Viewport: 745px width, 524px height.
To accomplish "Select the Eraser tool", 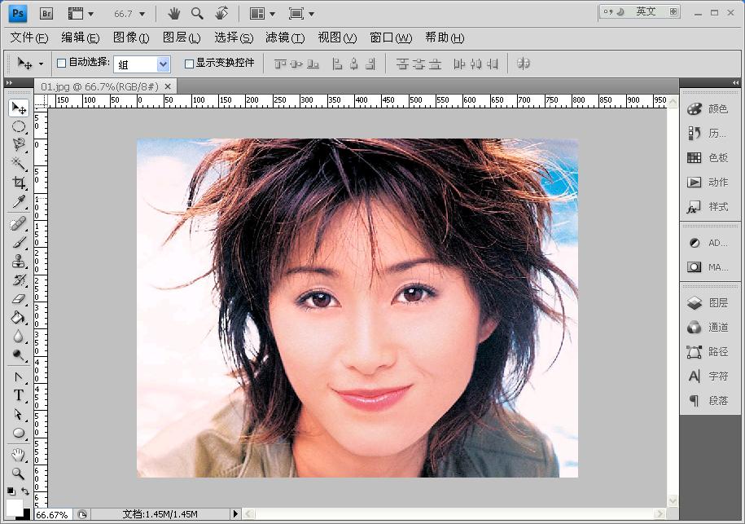I will point(19,299).
